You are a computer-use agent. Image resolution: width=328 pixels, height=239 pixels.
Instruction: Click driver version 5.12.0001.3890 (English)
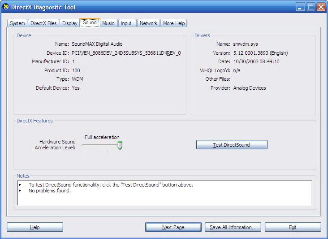(x=260, y=53)
